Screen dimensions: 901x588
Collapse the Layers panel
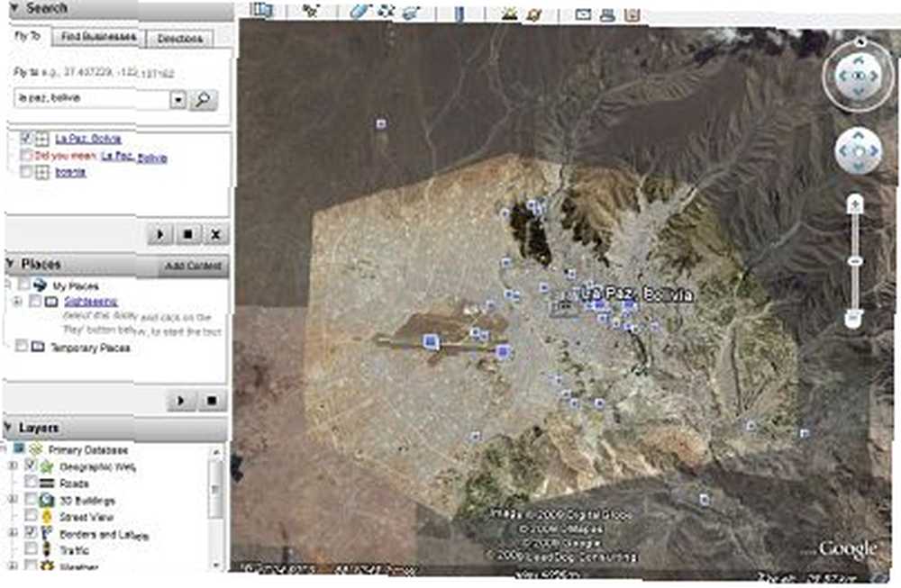coord(8,428)
